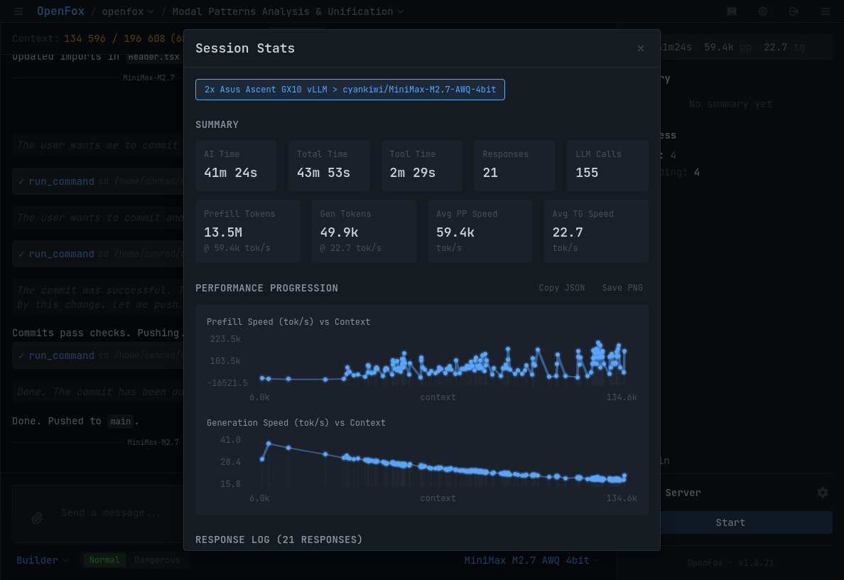
Task: Click 'Done. Pushed to main.' message
Action: pos(75,421)
